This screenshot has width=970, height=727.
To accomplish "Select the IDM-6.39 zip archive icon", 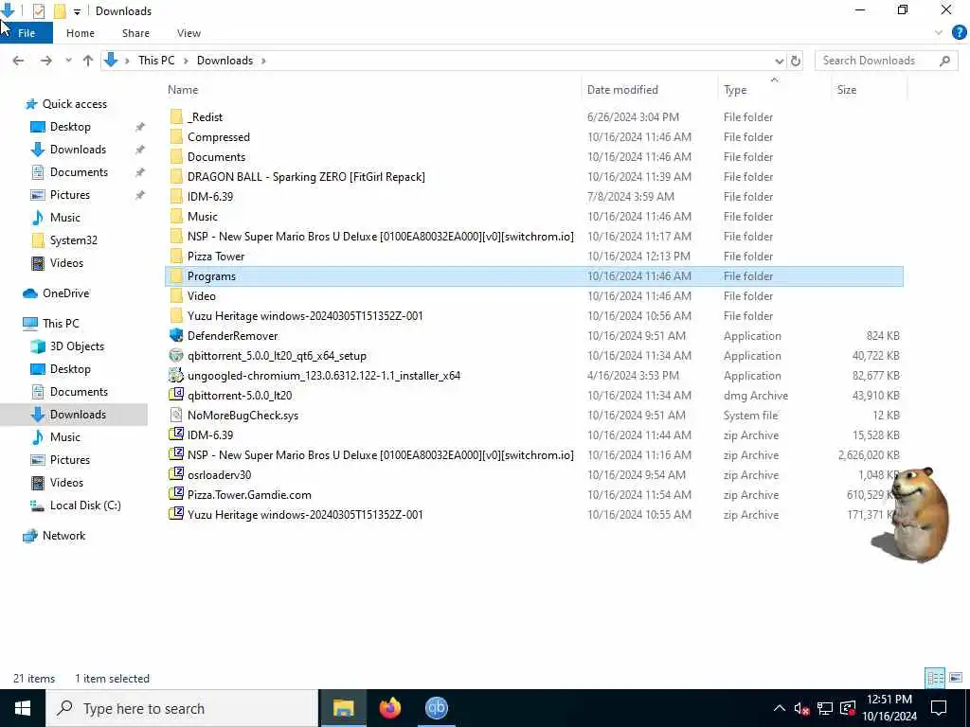I will click(176, 434).
